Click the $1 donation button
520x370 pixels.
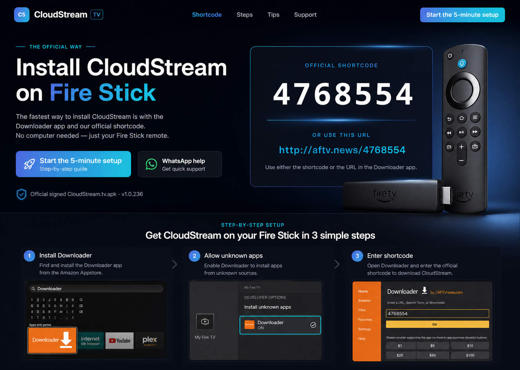click(x=400, y=346)
